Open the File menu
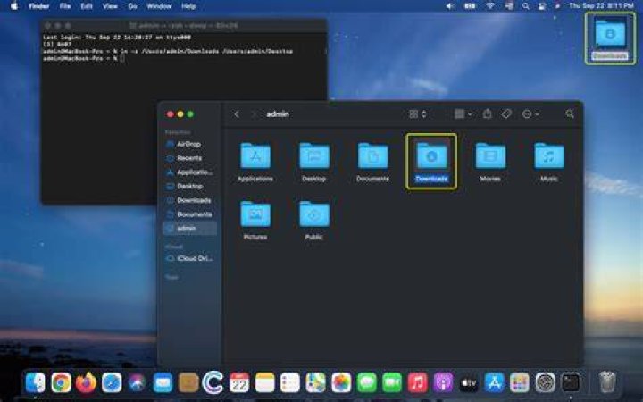 [x=65, y=6]
